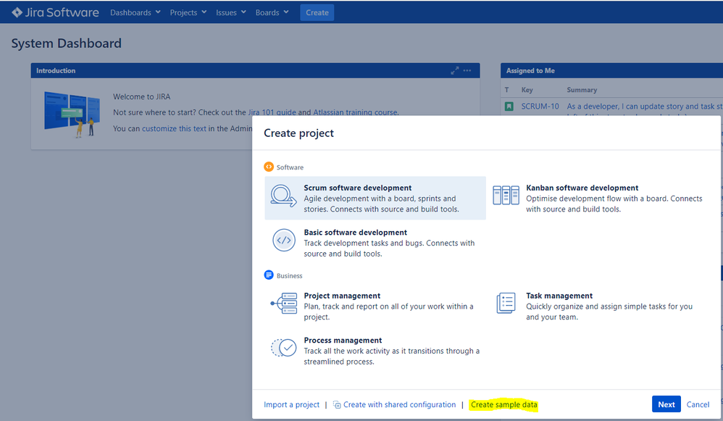Click the T column header
The width and height of the screenshot is (723, 421).
coord(506,90)
